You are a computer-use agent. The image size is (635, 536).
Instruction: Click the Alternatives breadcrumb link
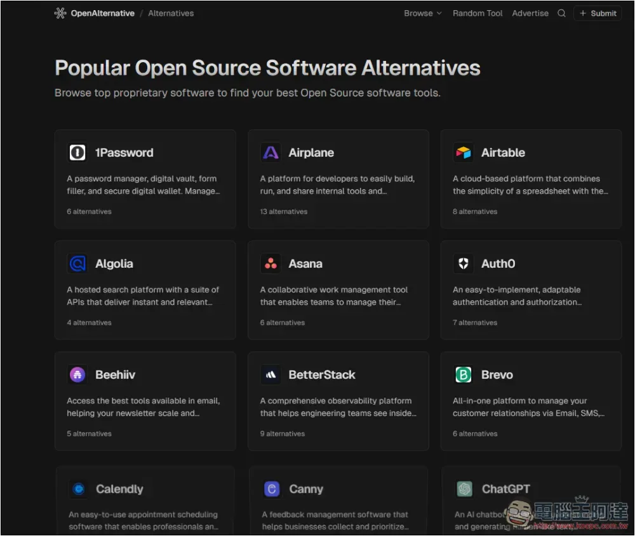click(171, 13)
